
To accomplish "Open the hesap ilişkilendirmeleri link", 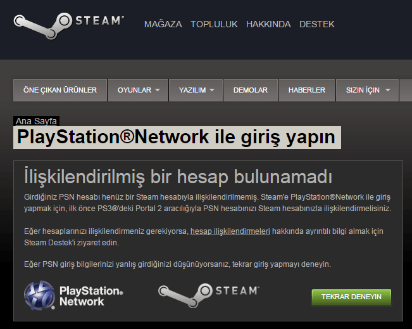I will click(x=230, y=231).
